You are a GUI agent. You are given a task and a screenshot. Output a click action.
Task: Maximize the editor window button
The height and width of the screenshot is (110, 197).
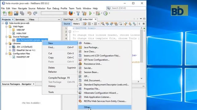(144, 19)
